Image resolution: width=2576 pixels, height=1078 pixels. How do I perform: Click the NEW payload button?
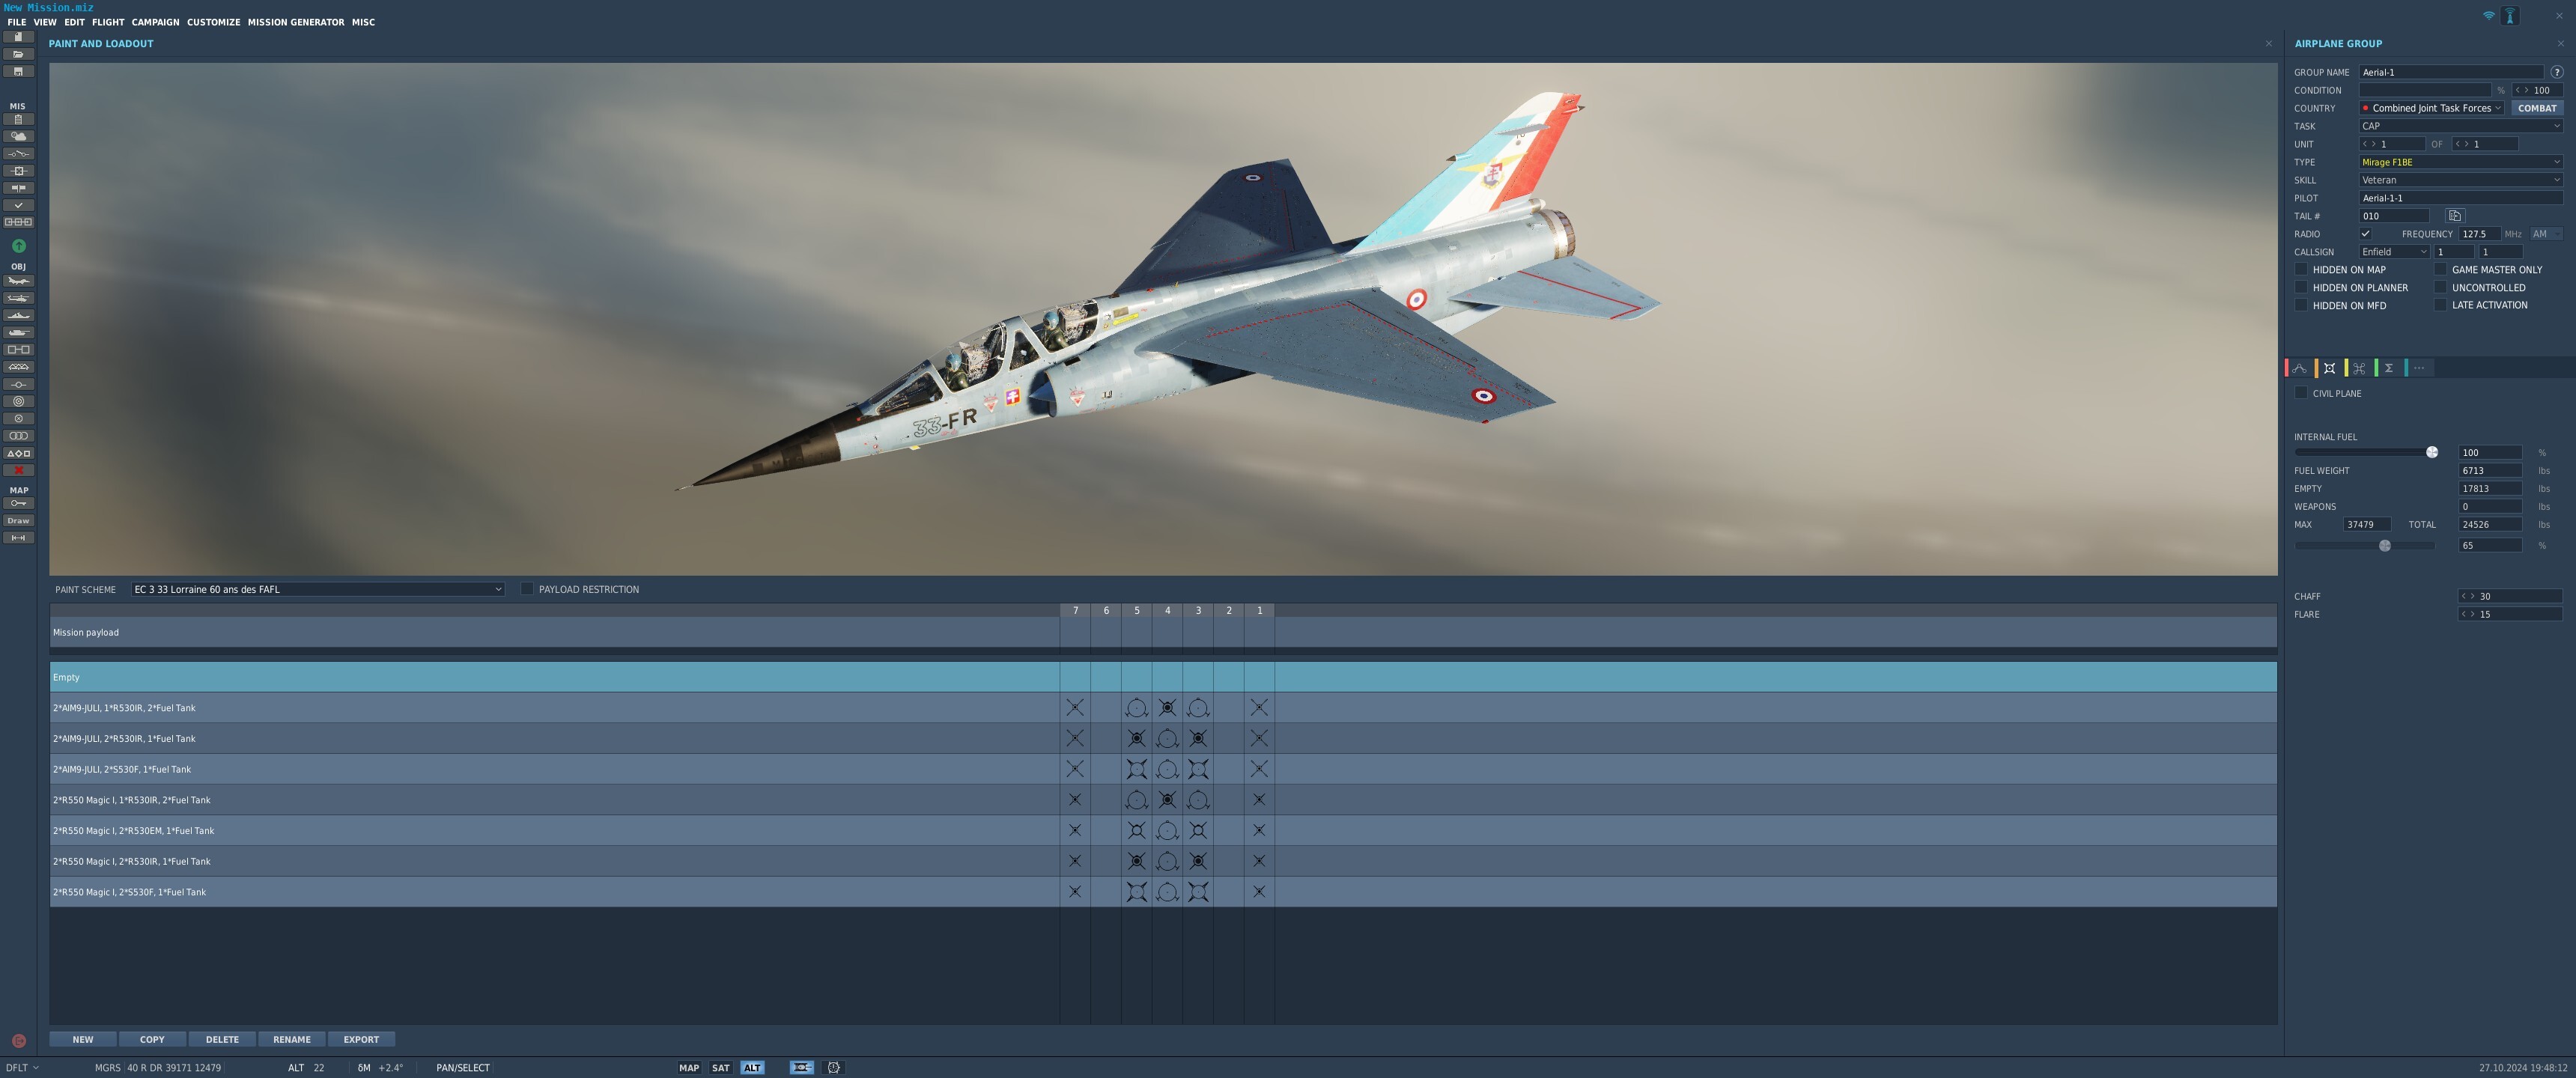83,1040
